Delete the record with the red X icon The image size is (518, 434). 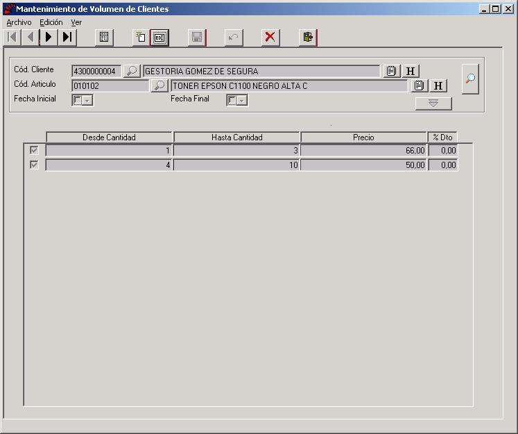tap(270, 37)
